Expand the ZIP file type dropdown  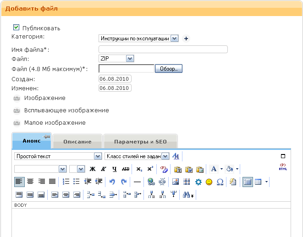tap(130, 59)
